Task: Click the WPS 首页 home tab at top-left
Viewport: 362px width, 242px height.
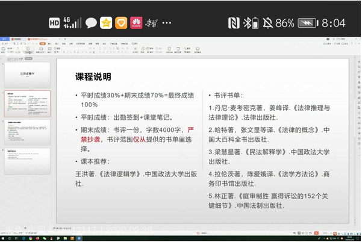Action: click(5, 39)
